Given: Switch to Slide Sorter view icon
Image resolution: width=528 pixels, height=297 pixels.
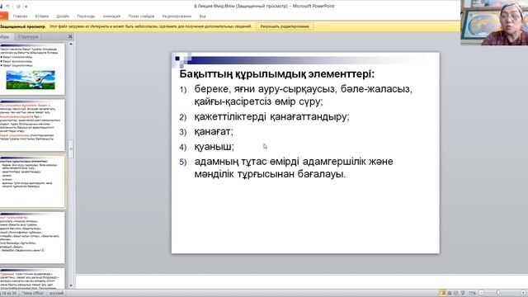Looking at the screenshot, I should (x=449, y=294).
